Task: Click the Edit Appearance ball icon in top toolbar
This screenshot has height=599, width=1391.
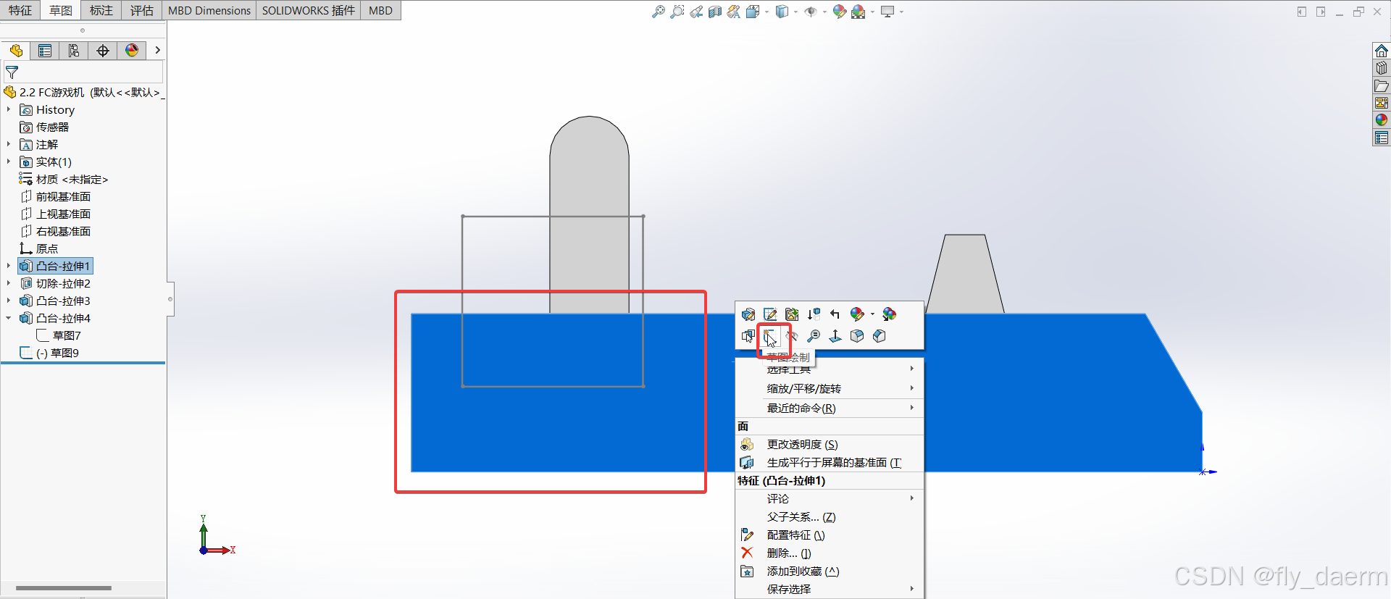Action: pyautogui.click(x=840, y=12)
